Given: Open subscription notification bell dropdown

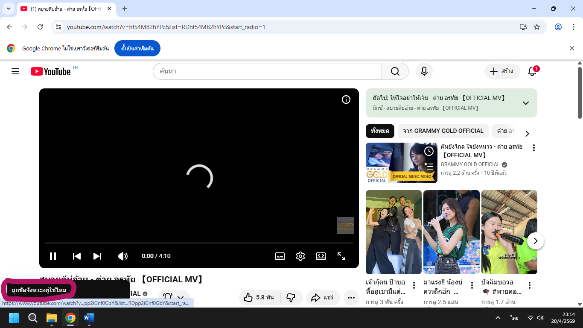Looking at the screenshot, I should [x=174, y=297].
